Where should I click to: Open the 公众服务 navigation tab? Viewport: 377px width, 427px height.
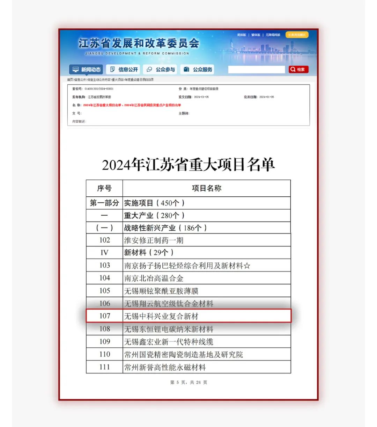[198, 70]
